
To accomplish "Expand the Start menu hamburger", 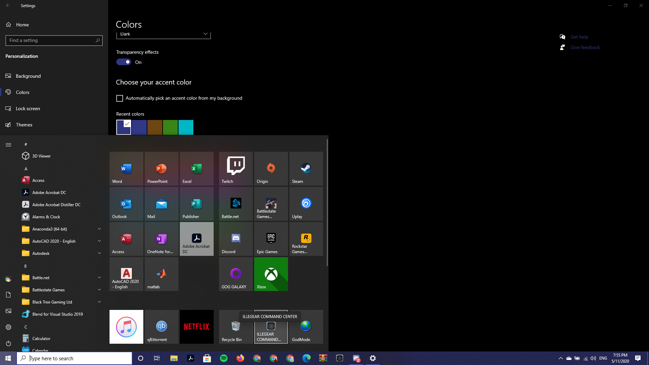I will coord(8,145).
